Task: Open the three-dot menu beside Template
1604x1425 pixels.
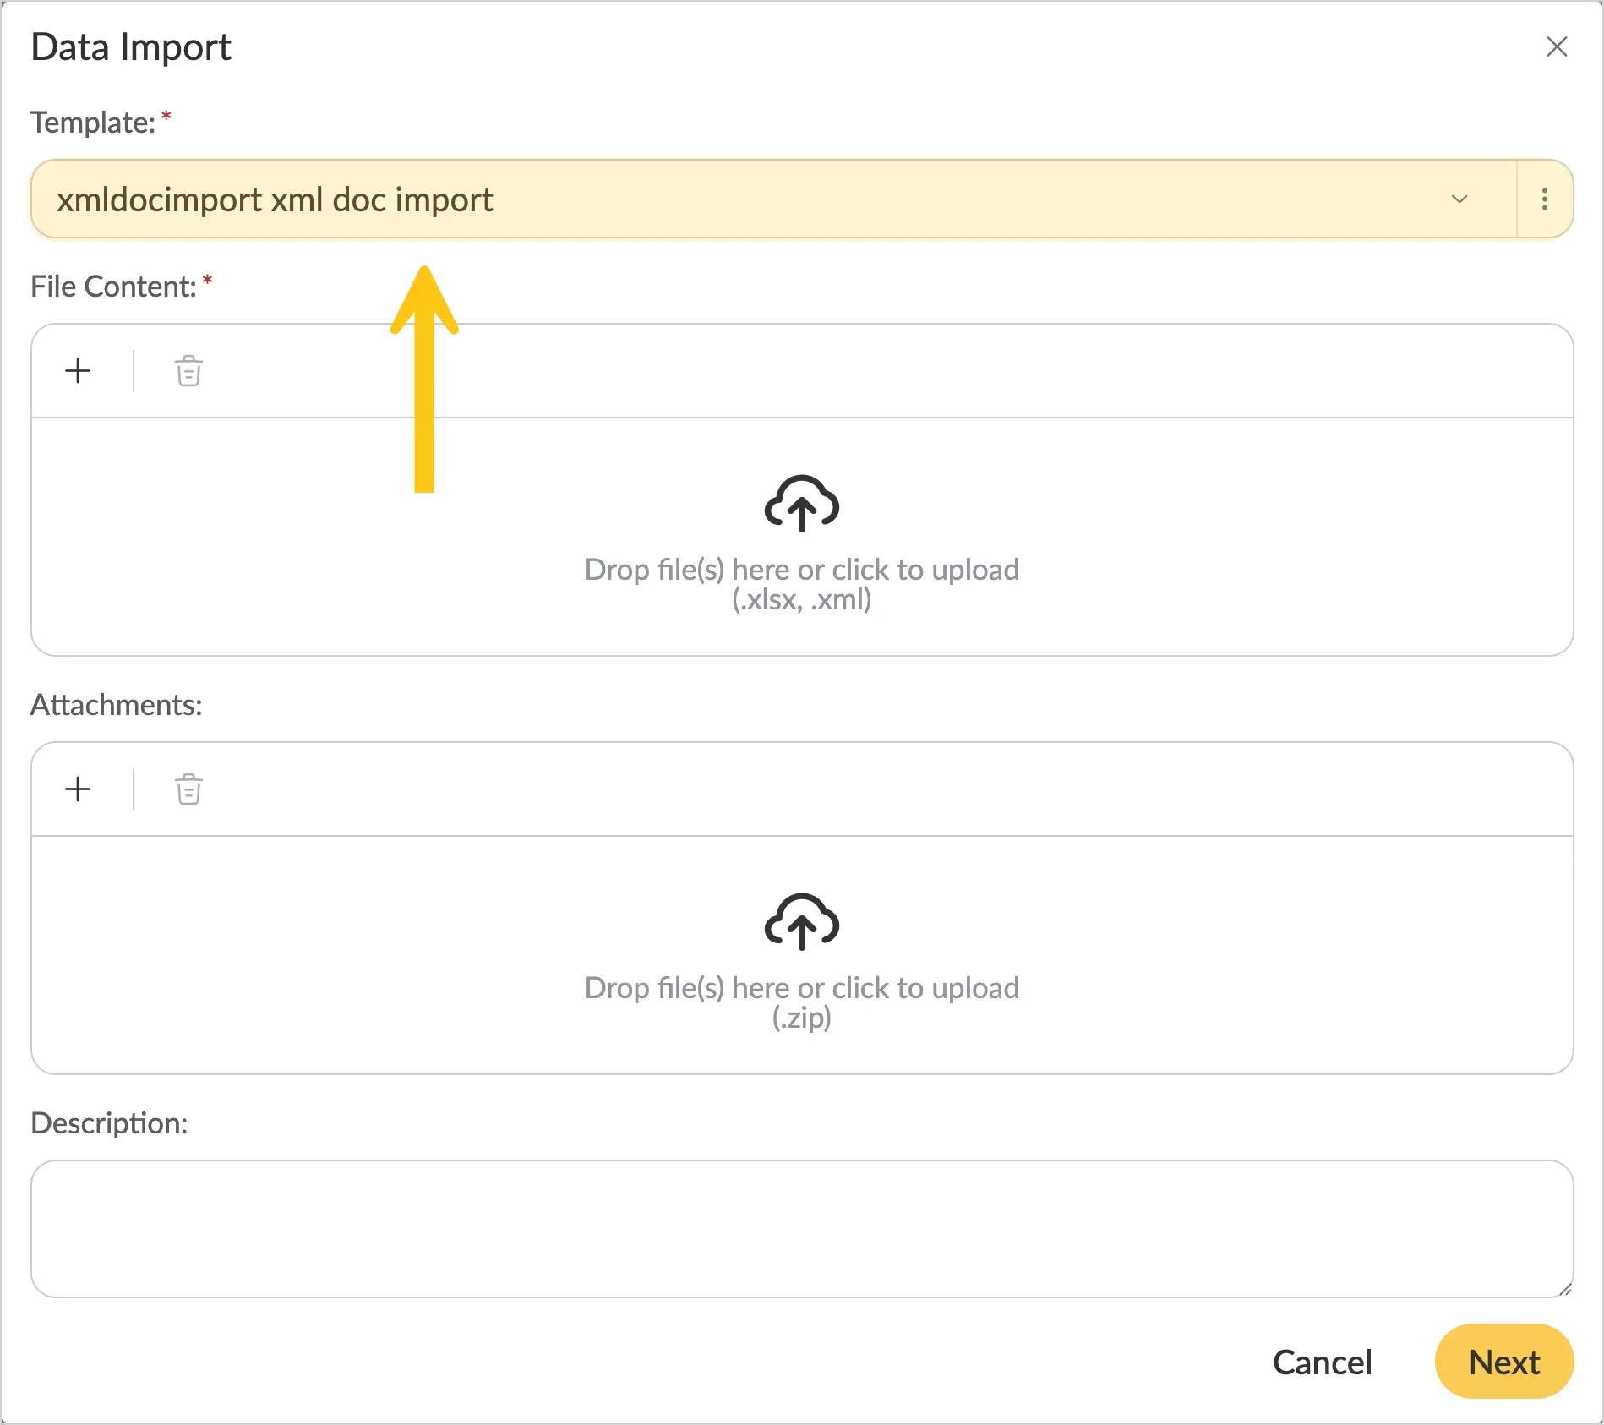Action: point(1544,199)
